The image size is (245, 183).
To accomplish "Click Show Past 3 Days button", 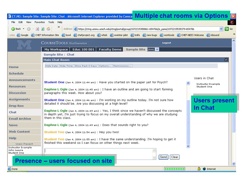I will tap(86, 66).
